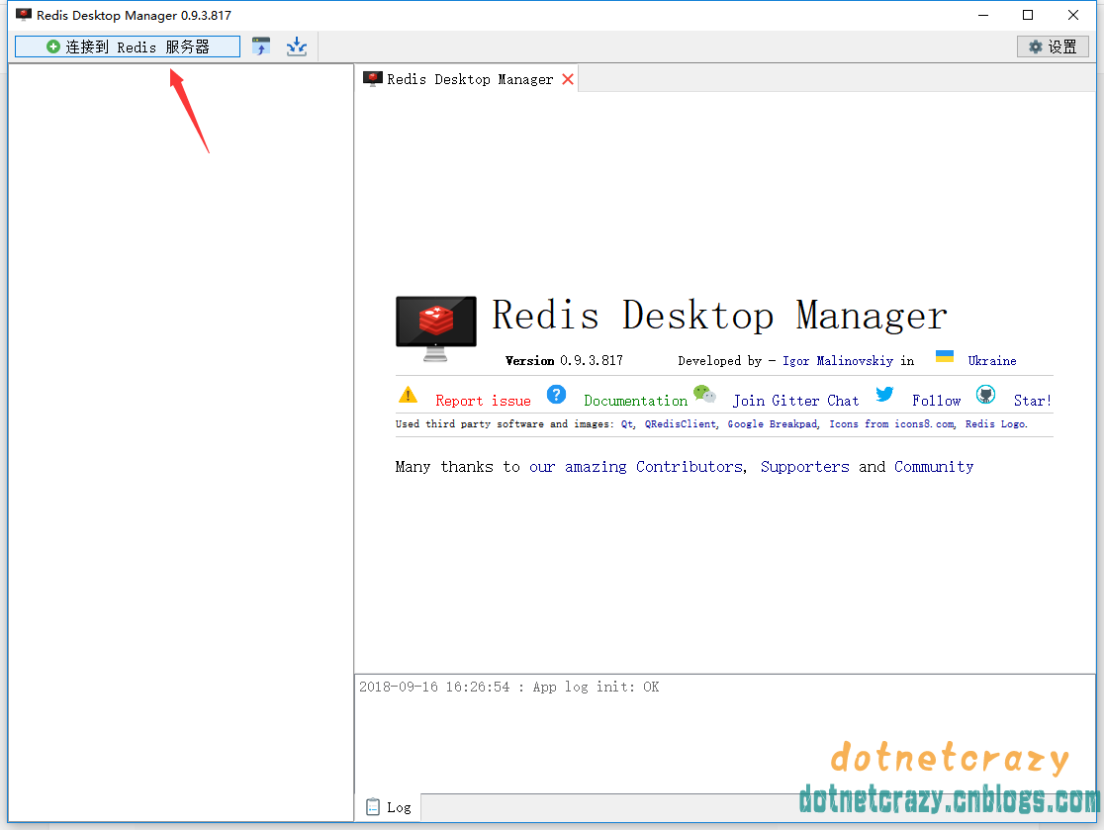Image resolution: width=1104 pixels, height=830 pixels.
Task: Maximize the Redis Desktop Manager window
Action: (1028, 15)
